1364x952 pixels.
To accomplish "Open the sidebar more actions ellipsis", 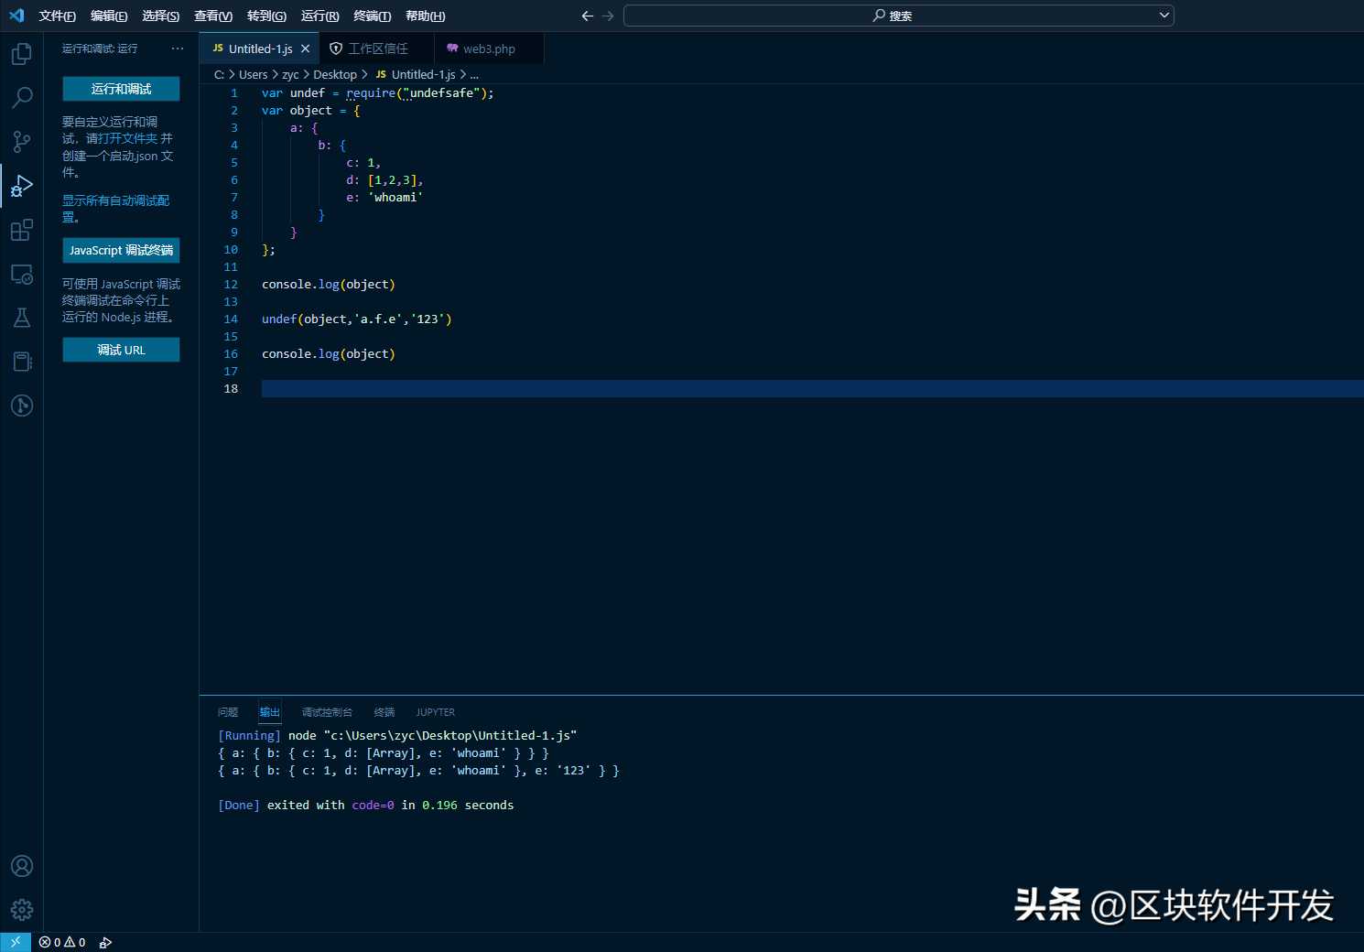I will pyautogui.click(x=178, y=49).
